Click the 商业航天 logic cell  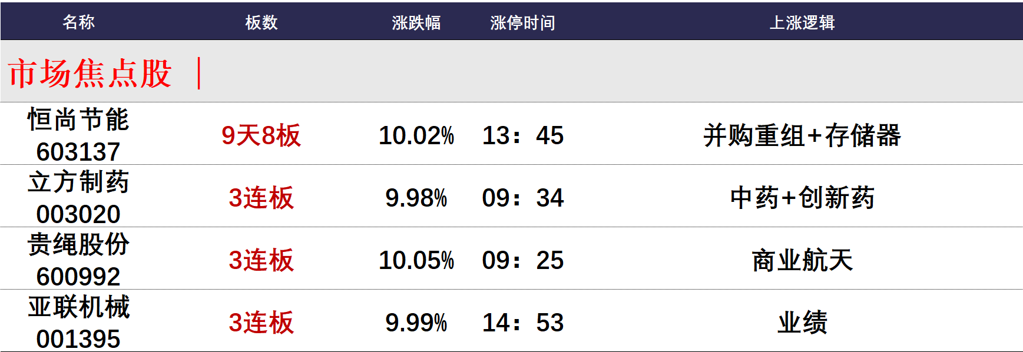[x=802, y=260]
